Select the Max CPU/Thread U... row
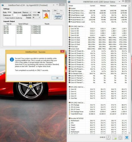Image resolution: width=132 pixels, height=142 pixels. click(x=98, y=69)
